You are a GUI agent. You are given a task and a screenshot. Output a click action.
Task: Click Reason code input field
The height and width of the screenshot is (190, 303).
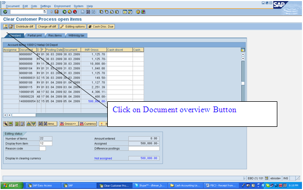(42, 149)
